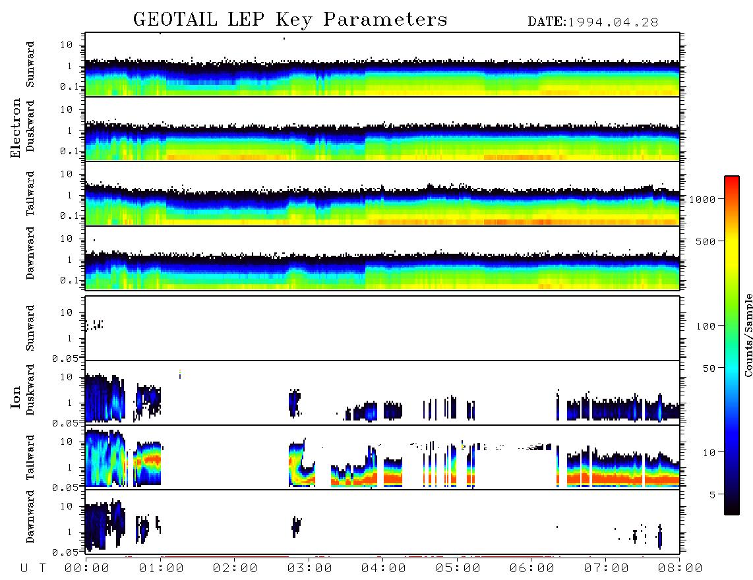The image size is (753, 580).
Task: Click the '0.05' tick of Ion Sunward panel
Action: [65, 359]
